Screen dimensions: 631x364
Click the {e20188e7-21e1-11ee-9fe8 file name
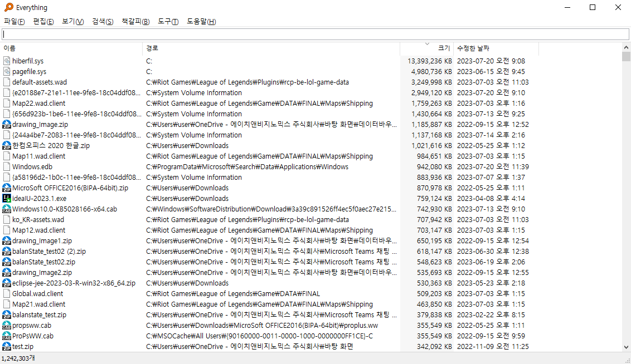(76, 93)
